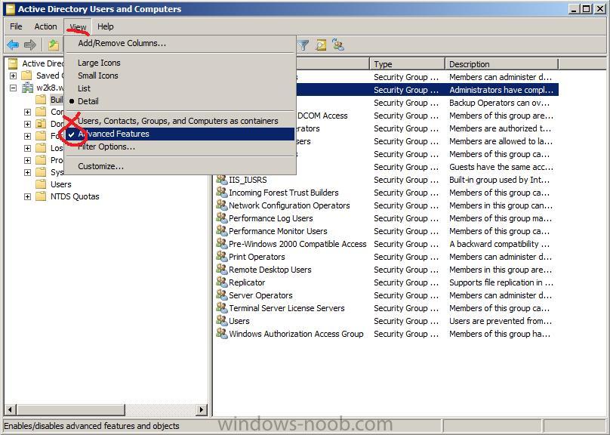The image size is (610, 435).
Task: Click the 'Administrators have compl...' description cell
Action: tap(501, 90)
